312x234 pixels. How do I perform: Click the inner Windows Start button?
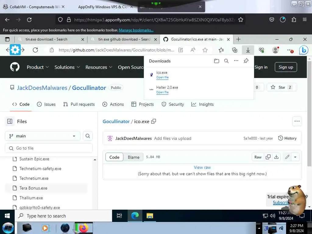(x=7, y=216)
